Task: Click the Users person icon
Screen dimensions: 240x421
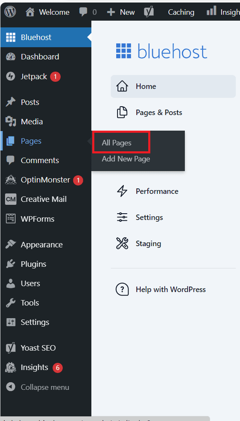Action: (x=11, y=283)
